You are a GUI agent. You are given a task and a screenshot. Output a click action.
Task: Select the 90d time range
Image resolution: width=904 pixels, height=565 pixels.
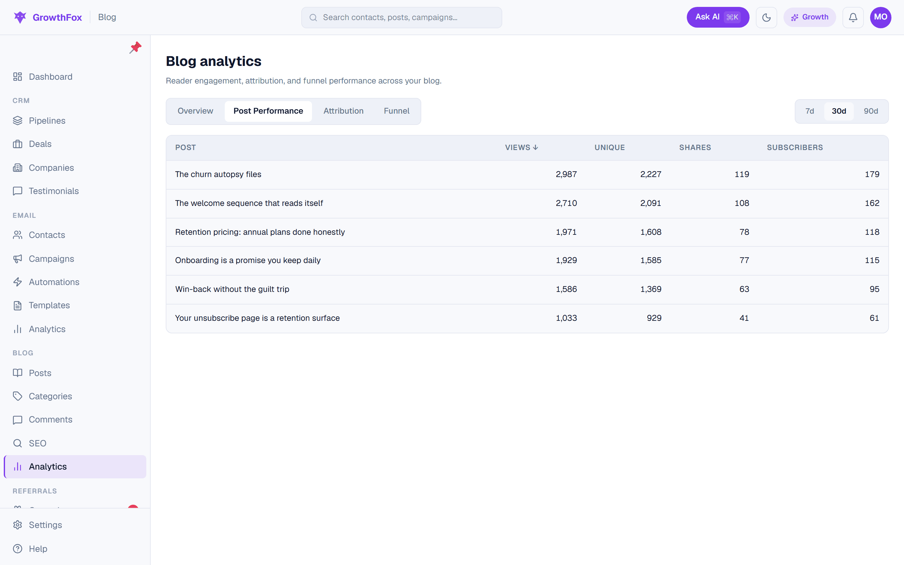pyautogui.click(x=870, y=111)
